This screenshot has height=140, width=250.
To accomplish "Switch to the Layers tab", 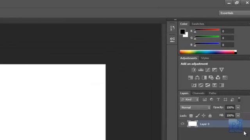I will [x=184, y=93].
